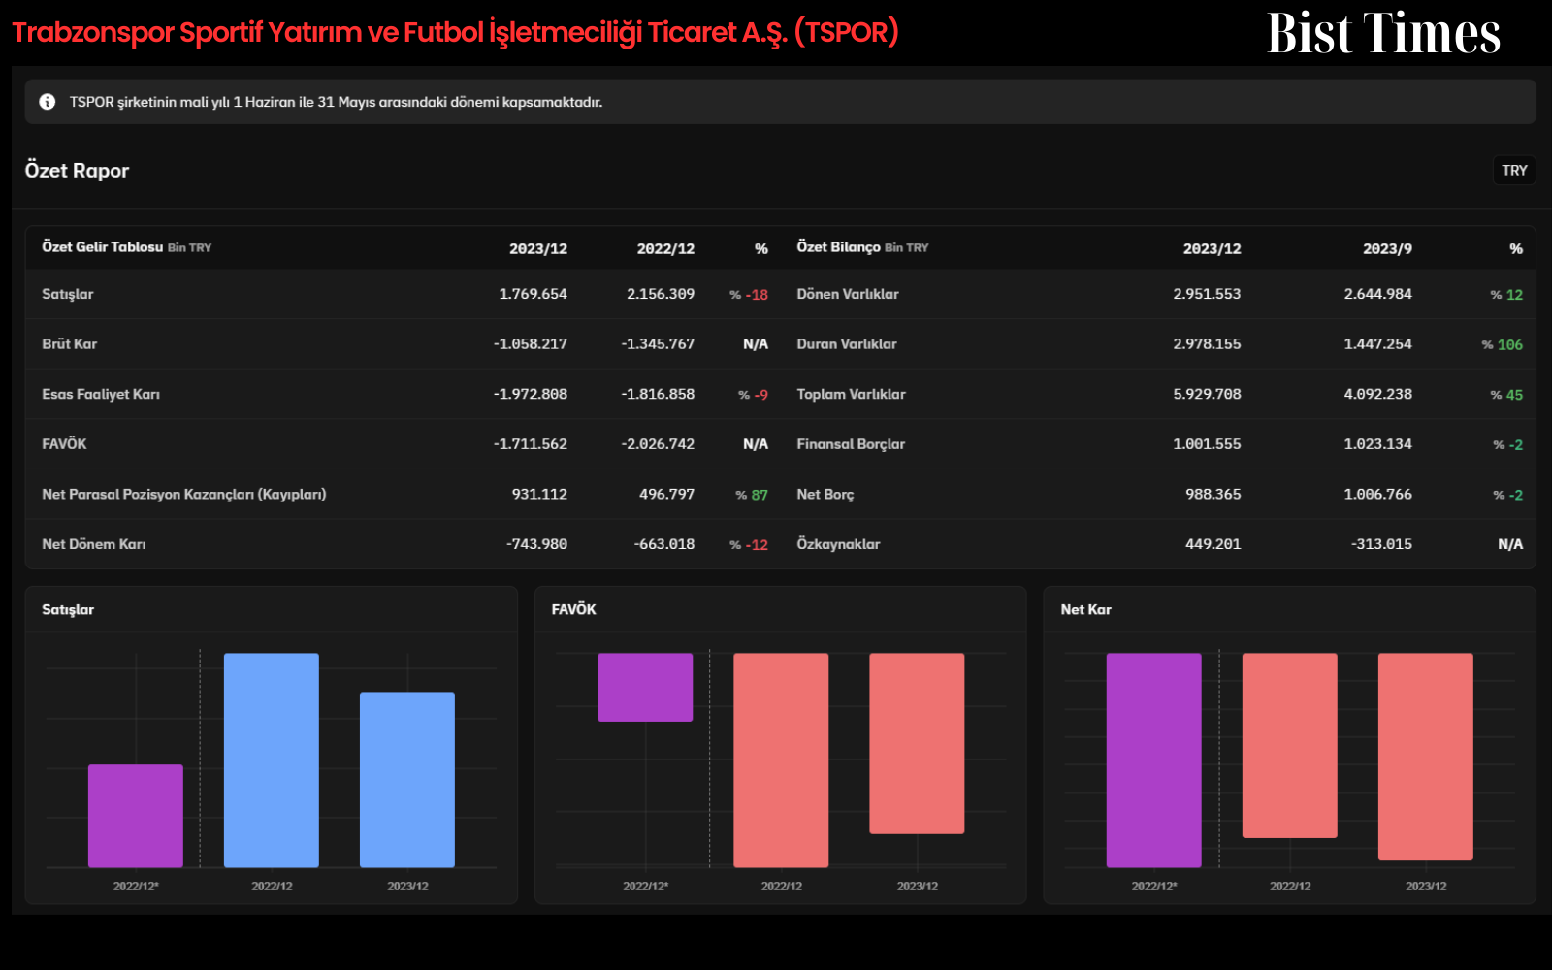Click the tallest blue bar in Satışlar chart
The height and width of the screenshot is (970, 1552).
pos(272,760)
